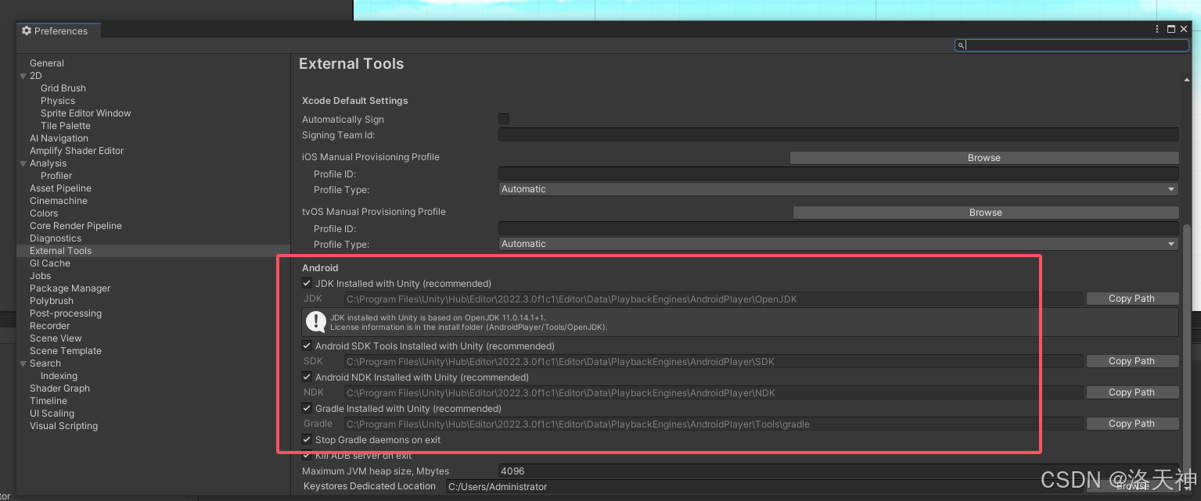Open Amplify Shader Editor preferences
This screenshot has width=1201, height=501.
77,151
